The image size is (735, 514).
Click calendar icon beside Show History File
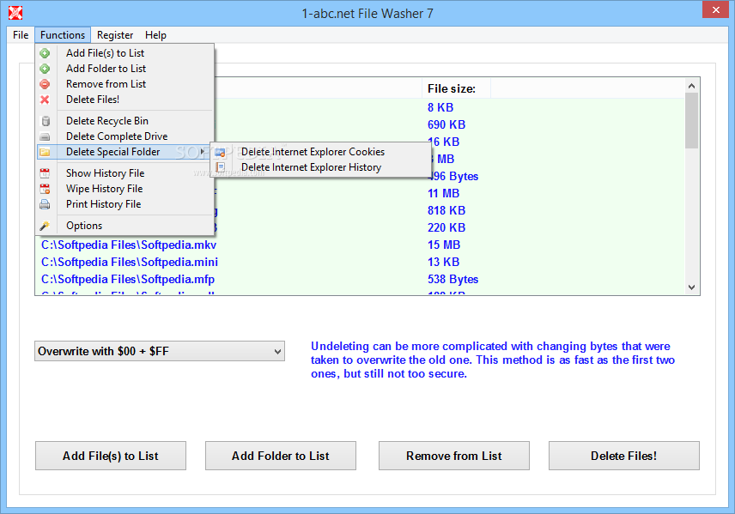point(45,173)
